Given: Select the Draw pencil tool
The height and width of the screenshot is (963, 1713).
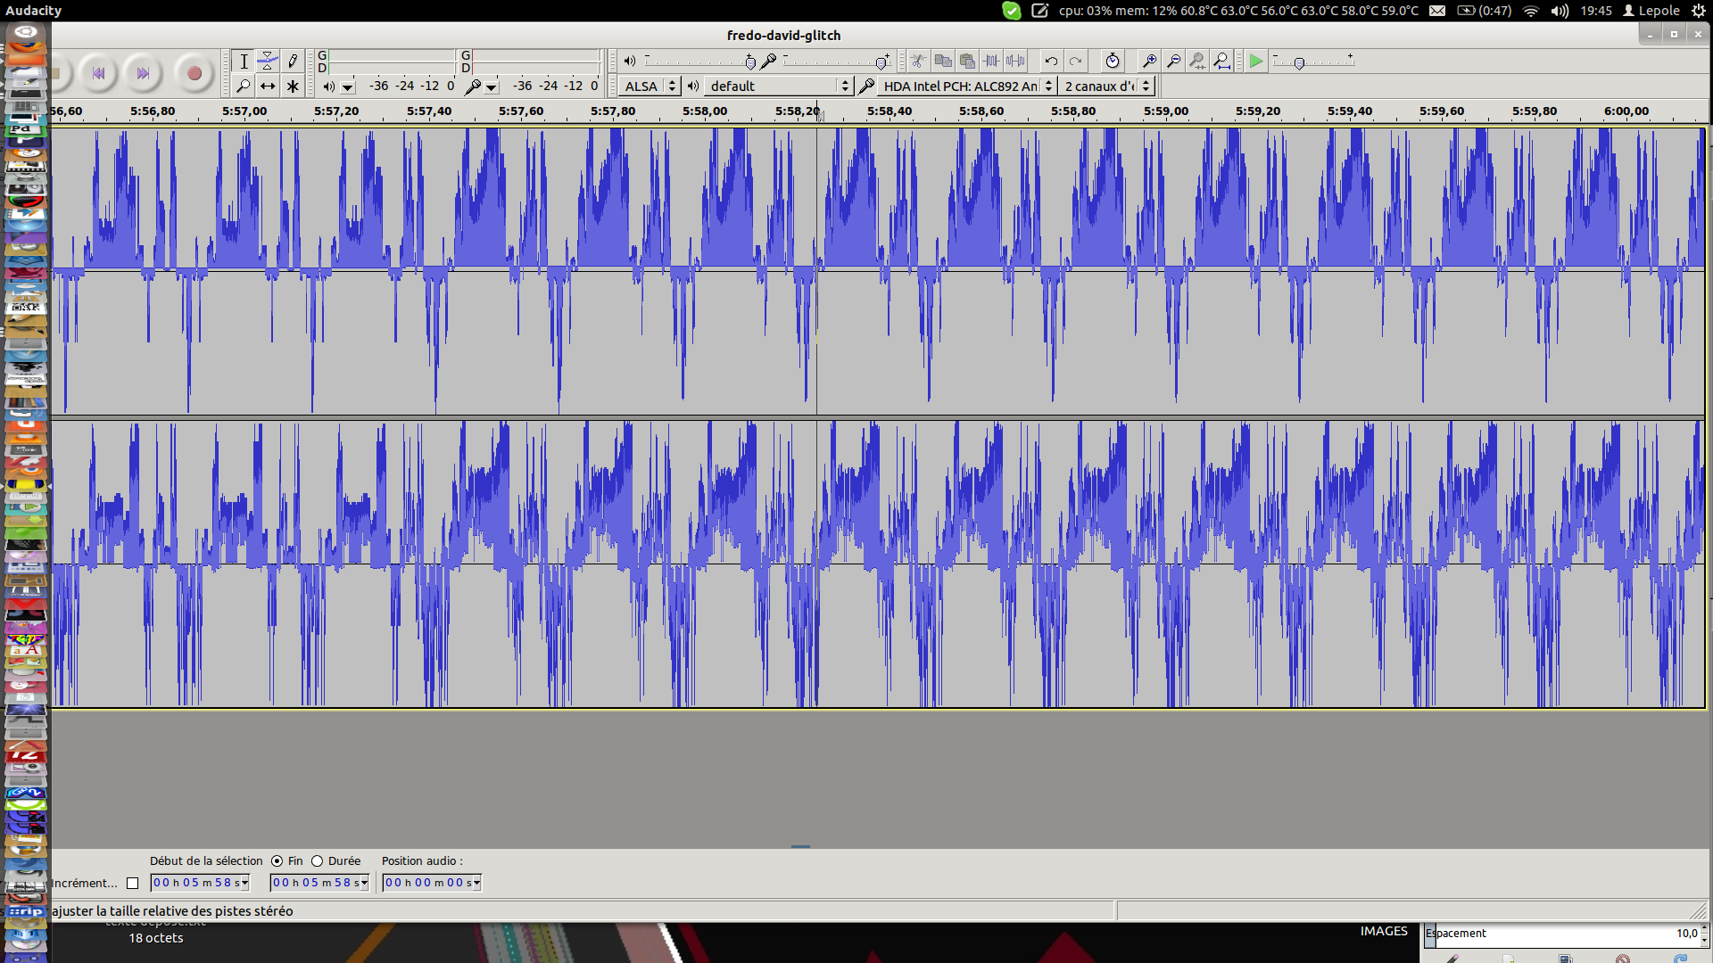Looking at the screenshot, I should tap(293, 61).
